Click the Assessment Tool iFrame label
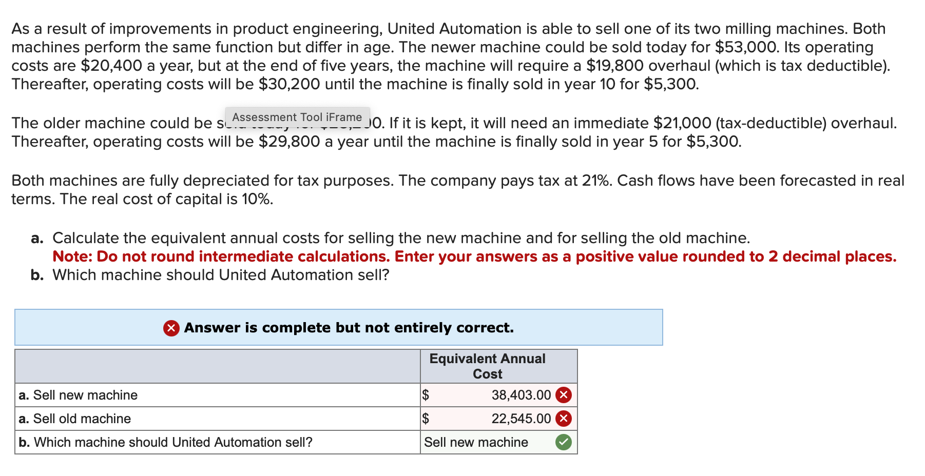Screen dimensions: 925x476 297,117
